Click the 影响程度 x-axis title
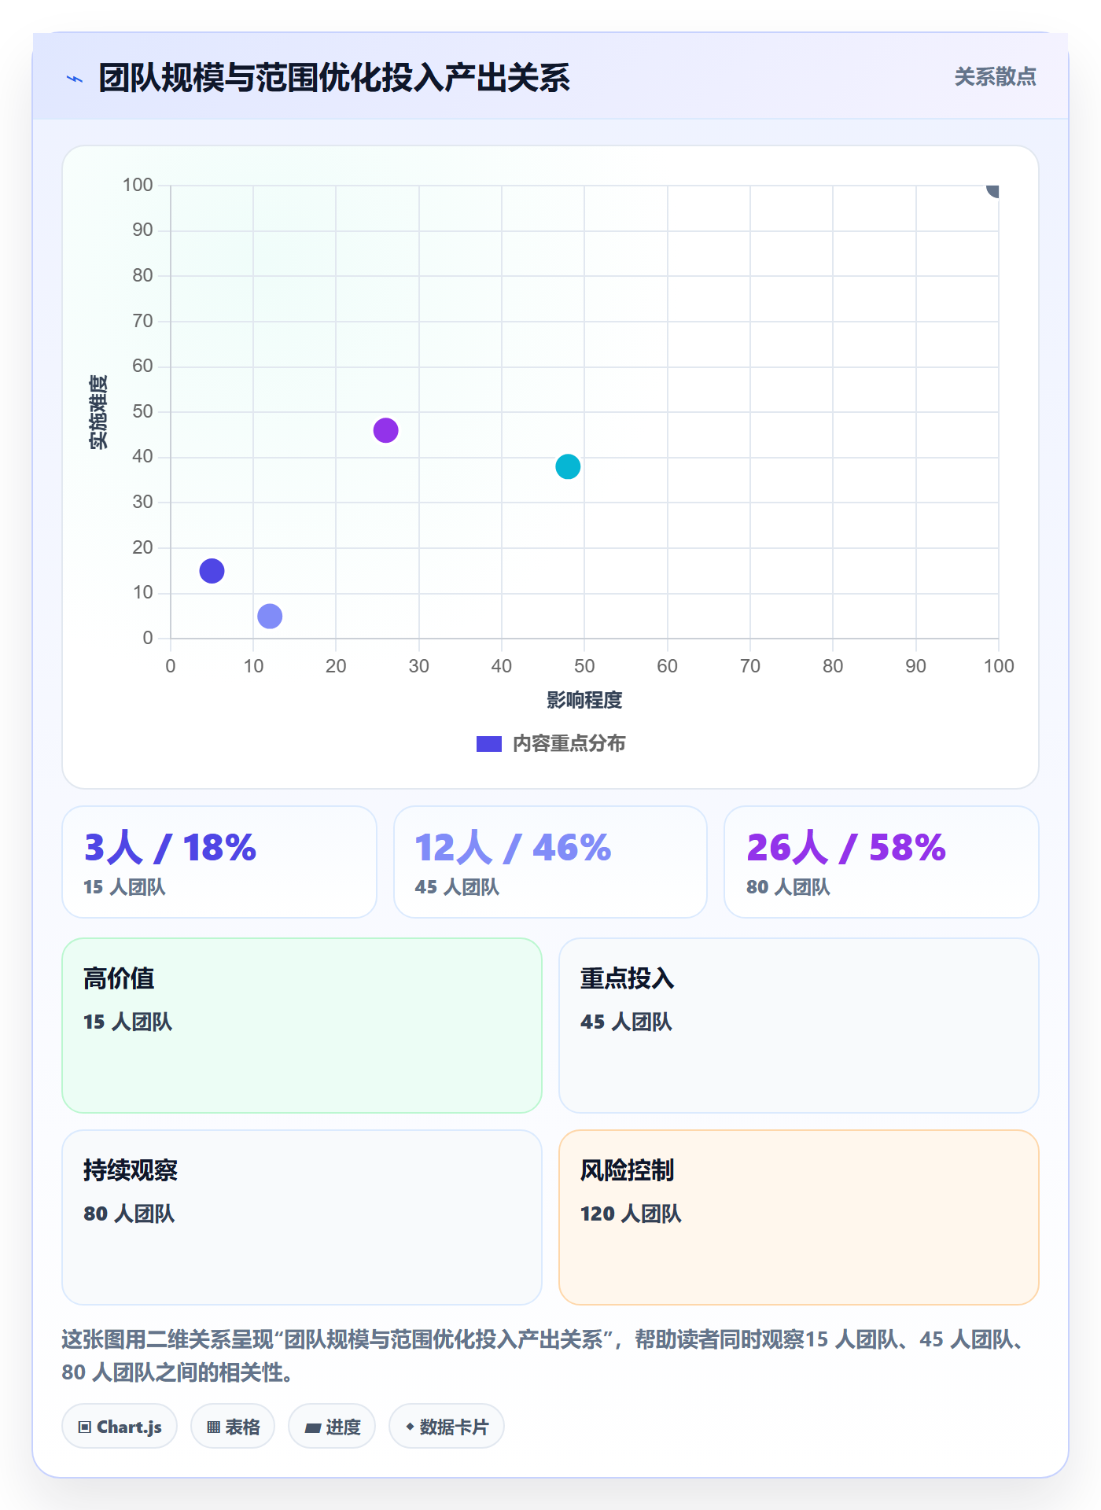The image size is (1101, 1510). [x=584, y=700]
